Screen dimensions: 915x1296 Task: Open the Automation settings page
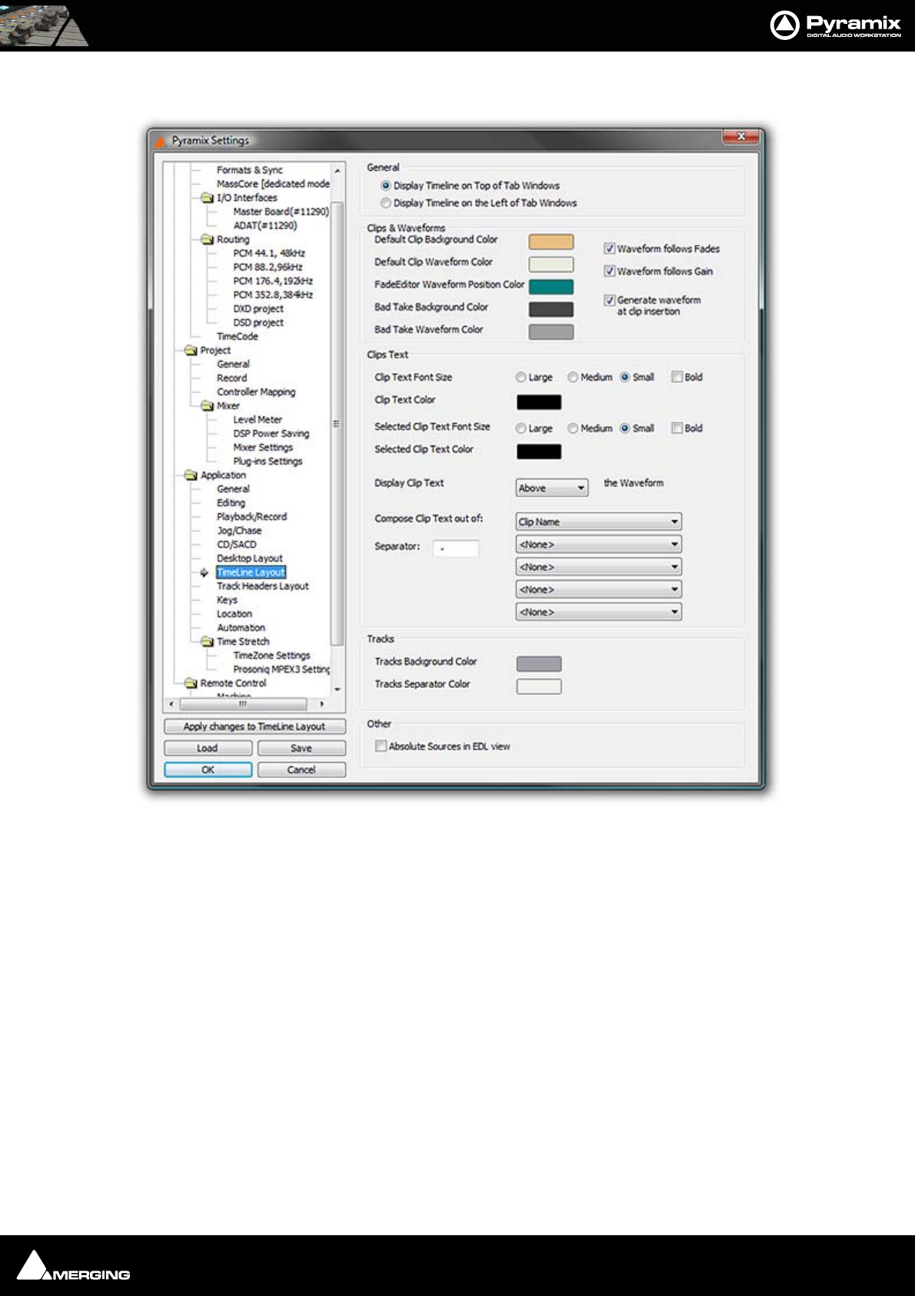(241, 627)
